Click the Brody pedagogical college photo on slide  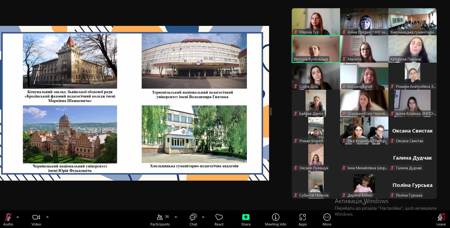(70, 61)
